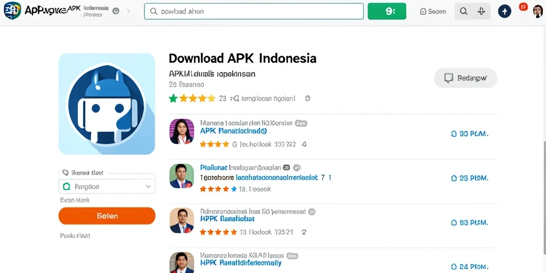The width and height of the screenshot is (546, 273).
Task: Click the round gray icon after the Plallonat title
Action: tap(296, 167)
